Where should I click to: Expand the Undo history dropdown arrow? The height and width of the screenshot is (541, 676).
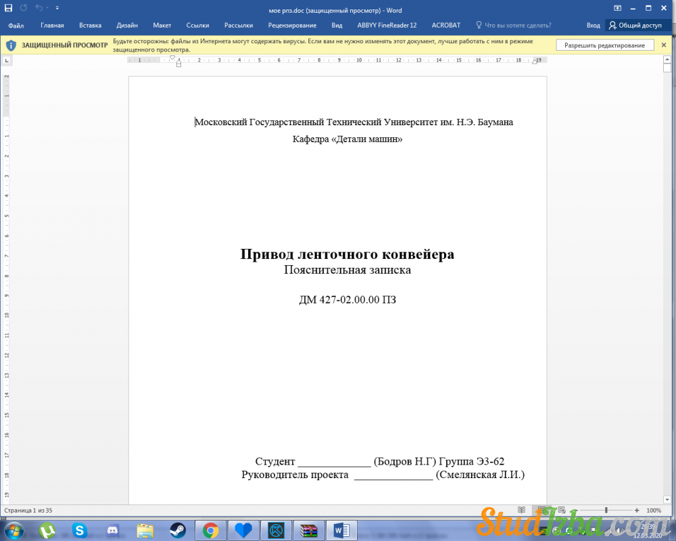click(47, 8)
